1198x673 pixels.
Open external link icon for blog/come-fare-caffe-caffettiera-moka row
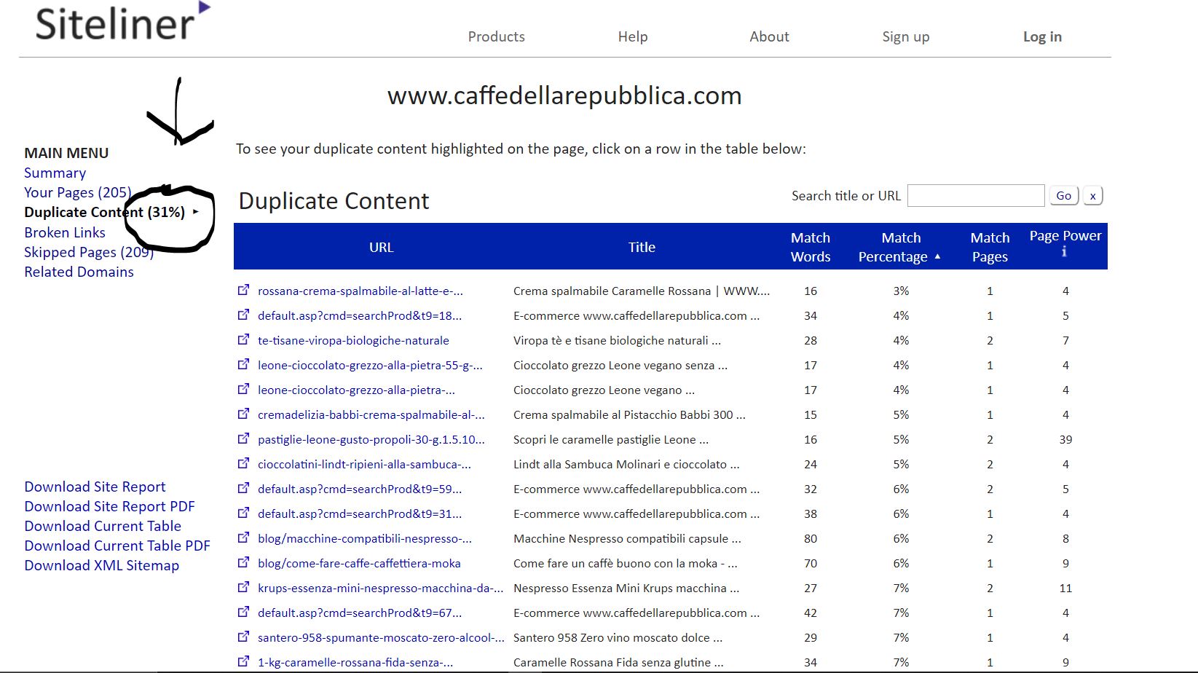point(243,562)
